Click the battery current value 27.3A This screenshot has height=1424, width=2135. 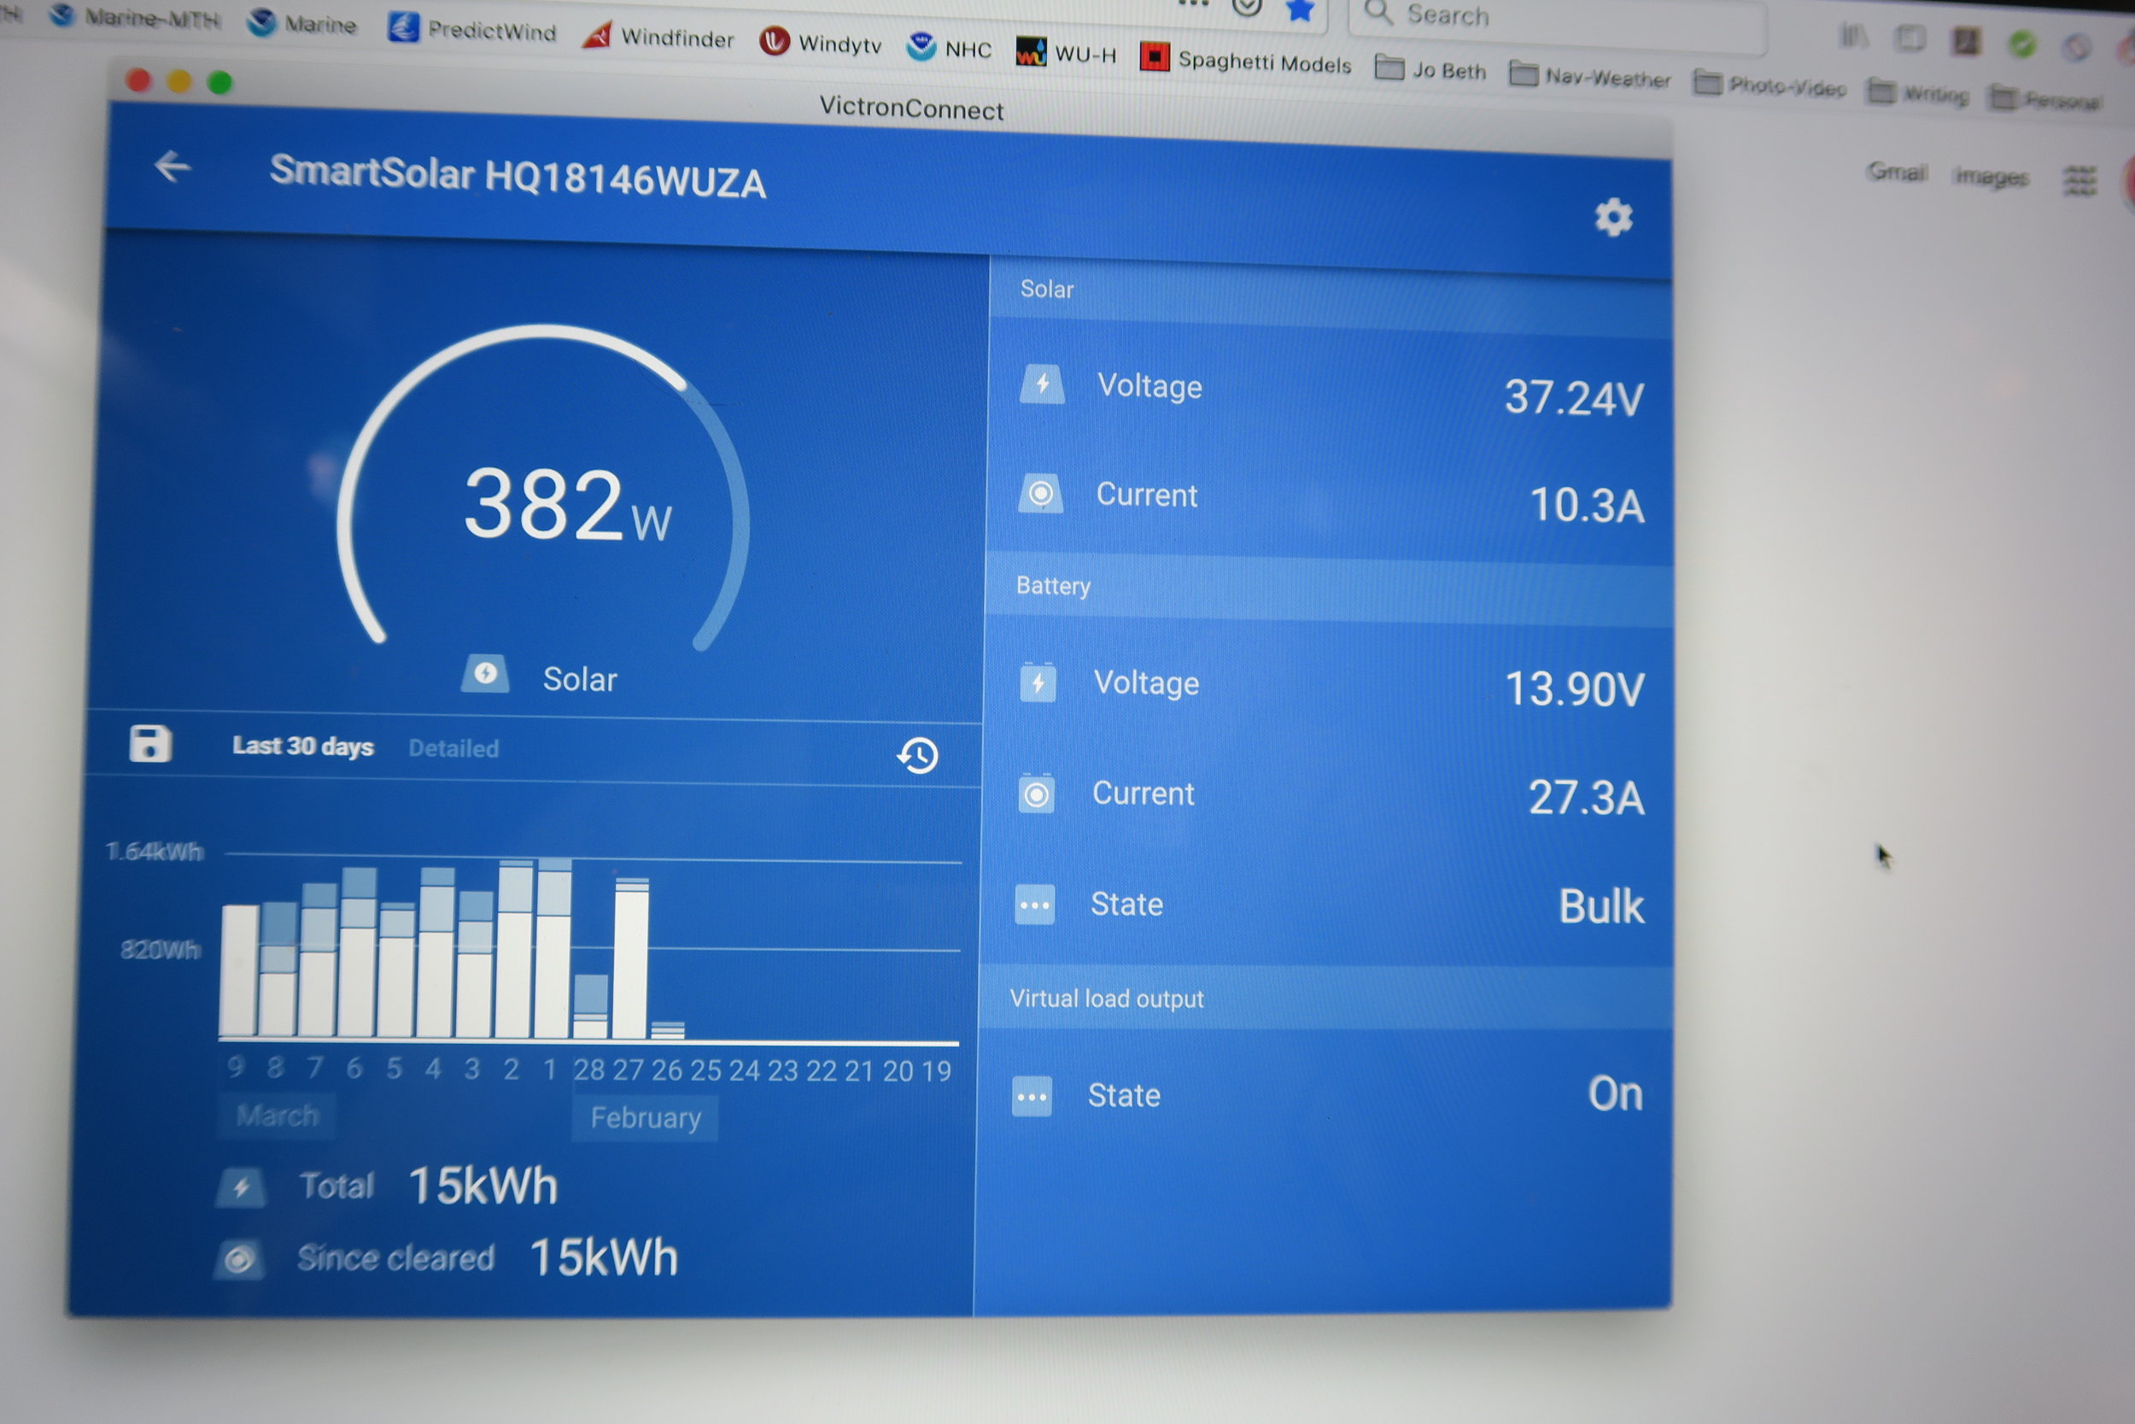coord(1586,797)
